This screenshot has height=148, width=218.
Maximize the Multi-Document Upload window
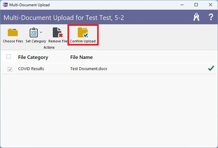pyautogui.click(x=196, y=5)
